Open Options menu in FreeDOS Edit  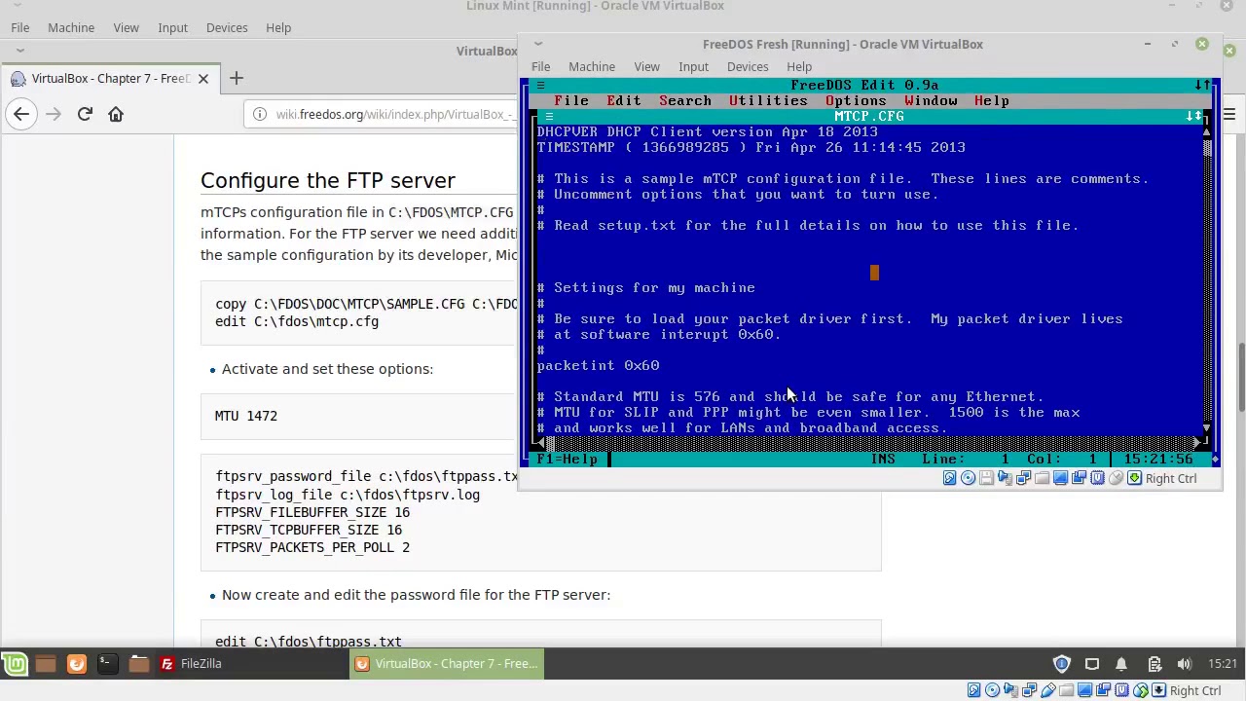pos(856,100)
